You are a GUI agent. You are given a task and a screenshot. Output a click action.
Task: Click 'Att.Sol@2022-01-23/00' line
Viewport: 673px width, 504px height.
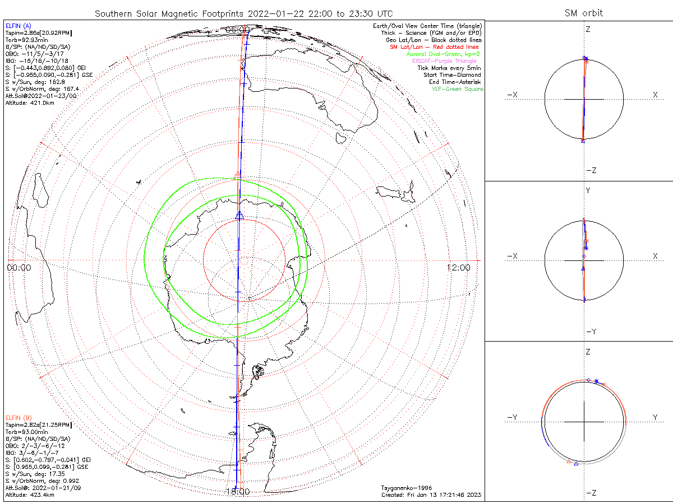(41, 96)
